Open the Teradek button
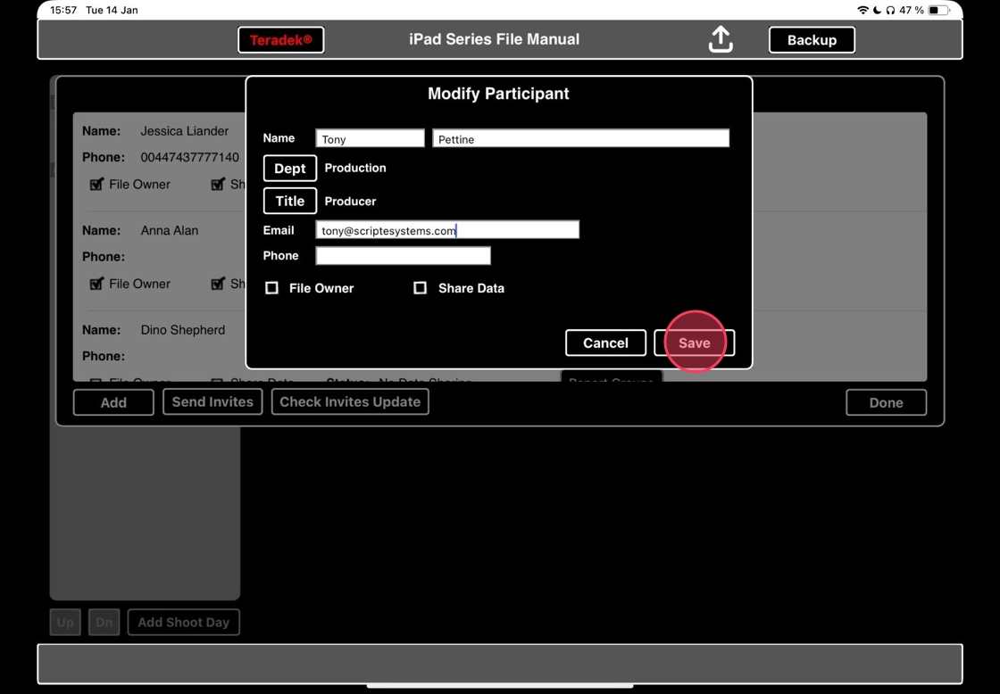The image size is (1000, 694). click(x=280, y=39)
